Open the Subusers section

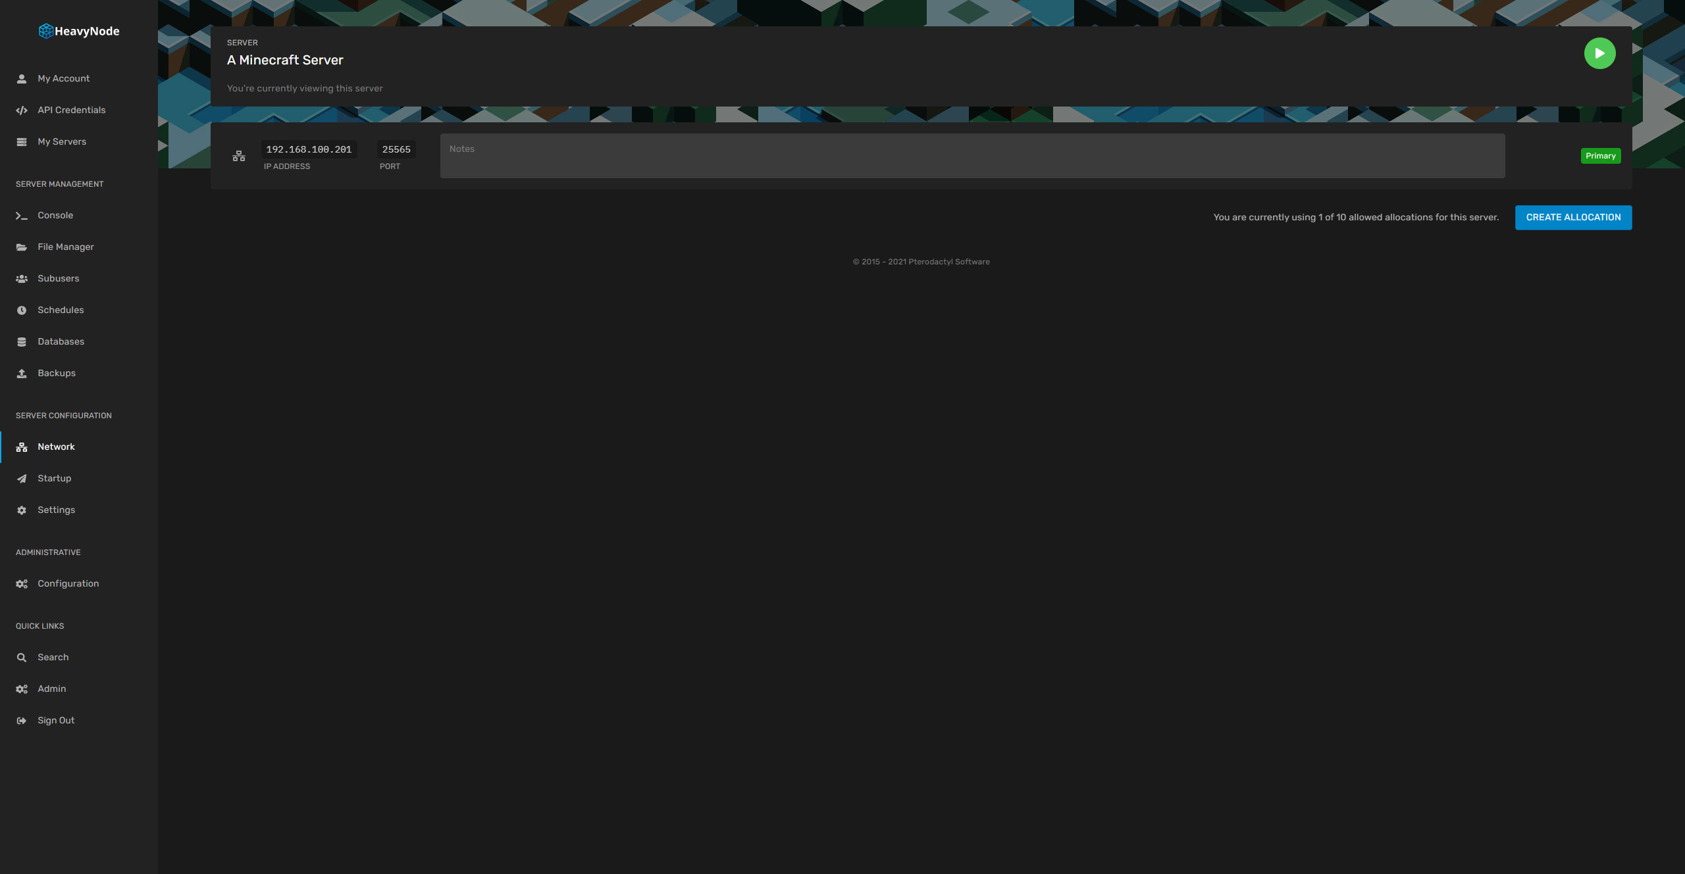(59, 278)
